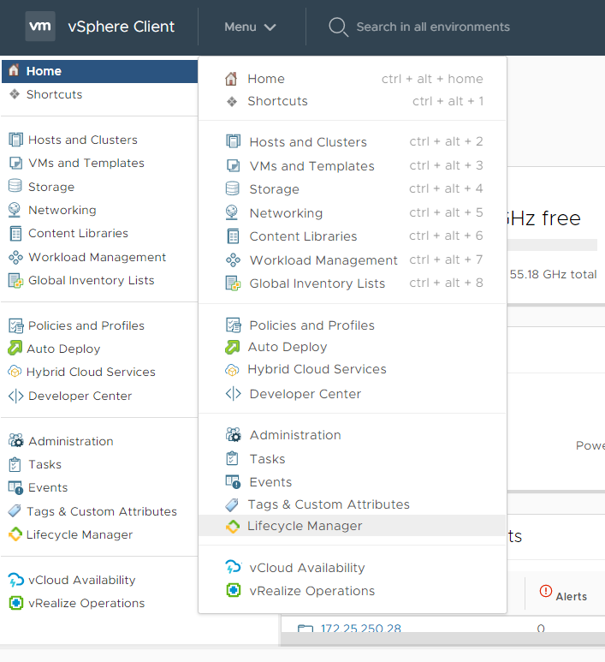Open sidebar Storage label
The width and height of the screenshot is (605, 662).
(x=51, y=187)
